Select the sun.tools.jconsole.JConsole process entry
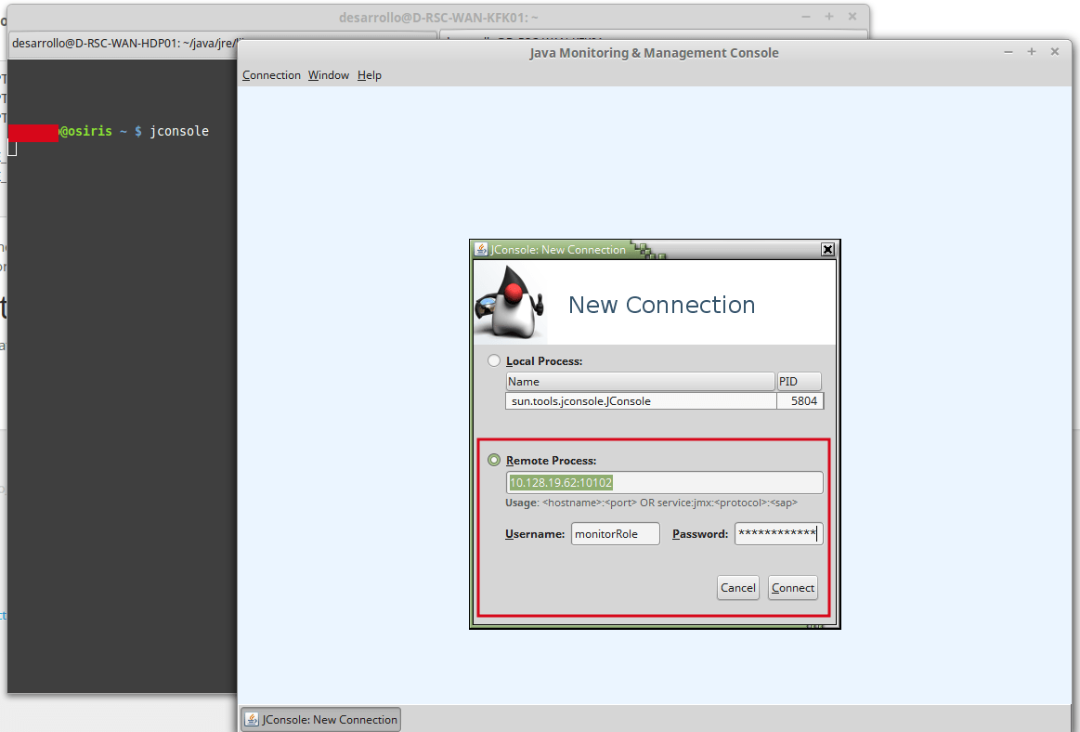This screenshot has width=1080, height=732. 641,400
